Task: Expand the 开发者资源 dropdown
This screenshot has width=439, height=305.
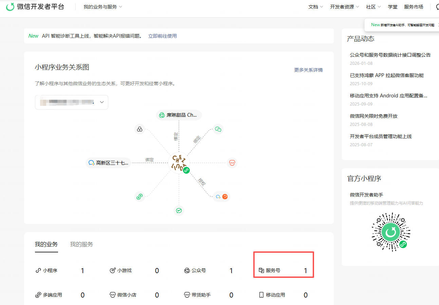Action: click(x=345, y=7)
